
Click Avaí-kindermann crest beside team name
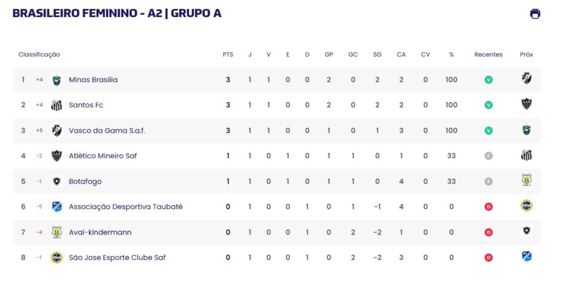click(x=57, y=232)
